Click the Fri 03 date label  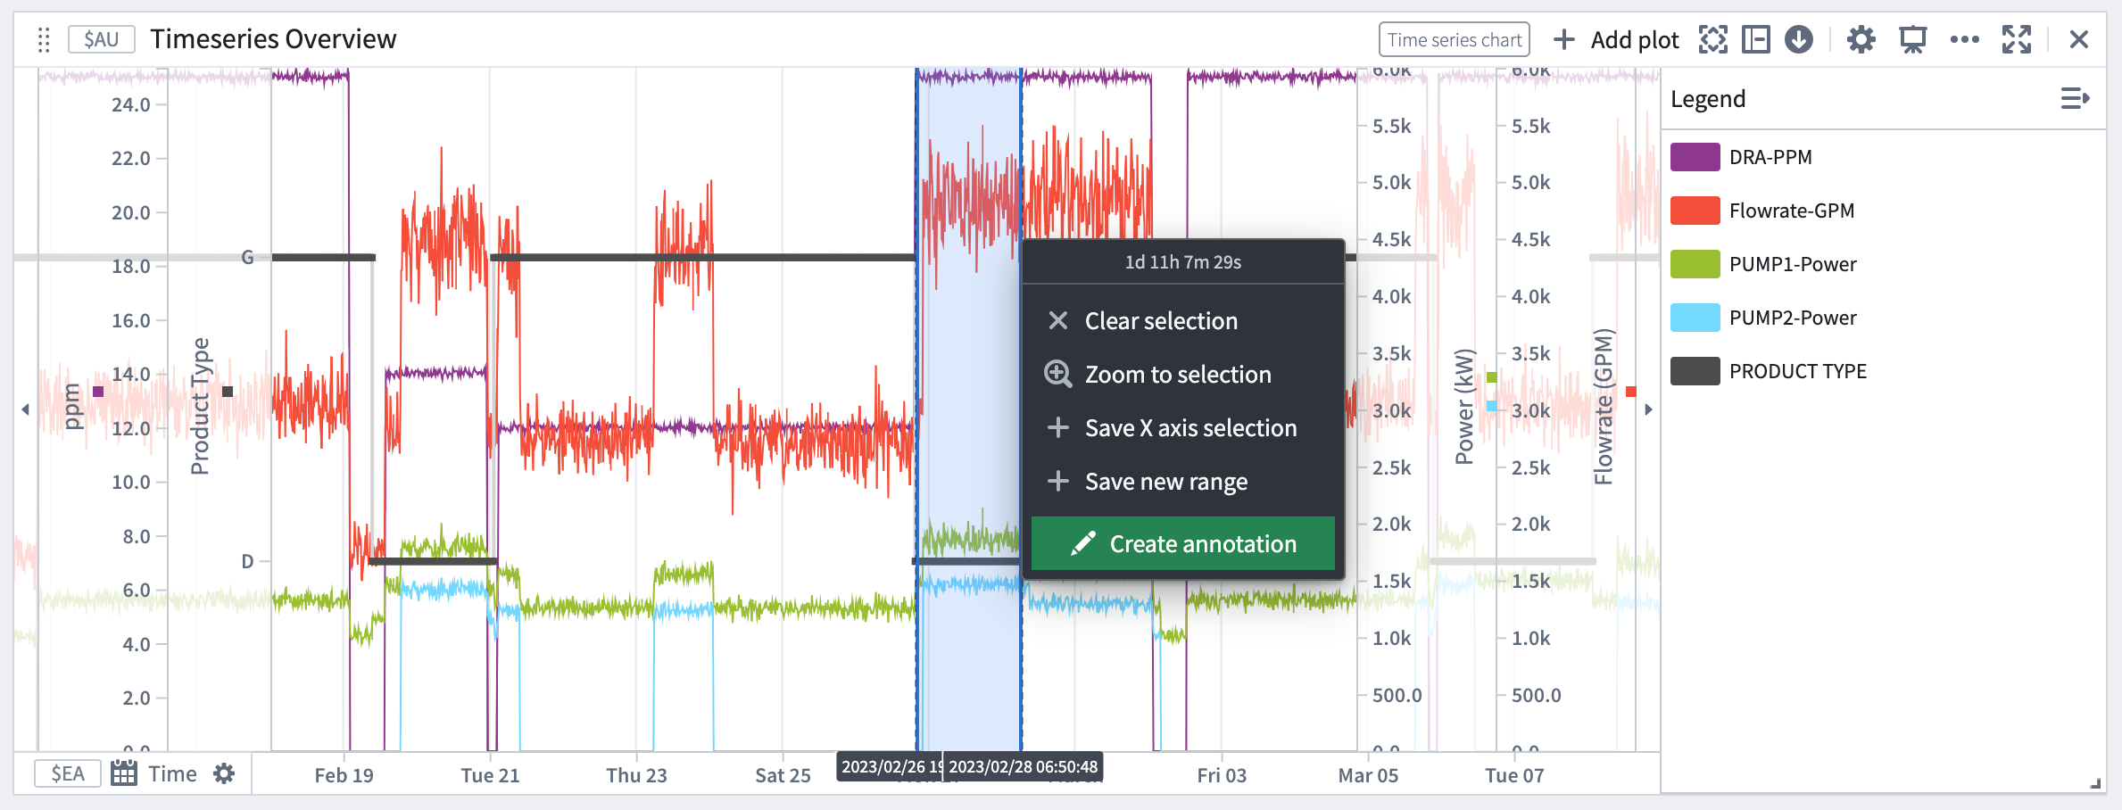coord(1222,775)
